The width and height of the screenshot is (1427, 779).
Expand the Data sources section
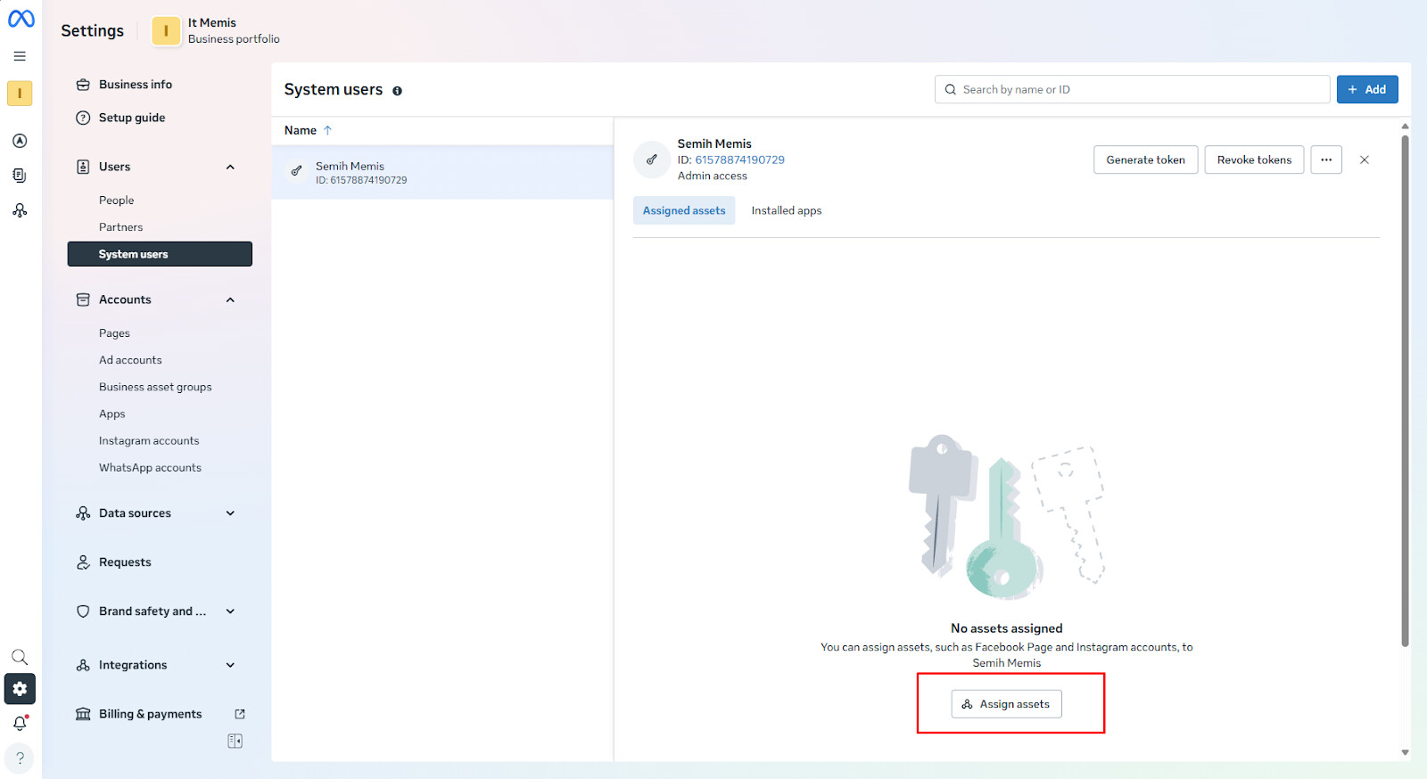[230, 513]
